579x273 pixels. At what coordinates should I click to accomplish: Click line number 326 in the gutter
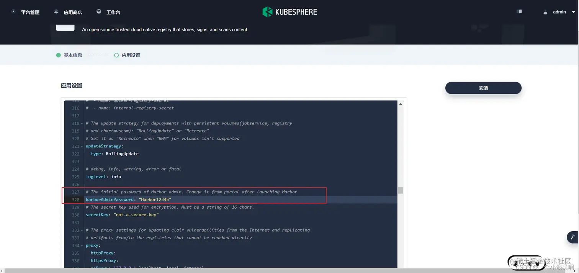75,184
